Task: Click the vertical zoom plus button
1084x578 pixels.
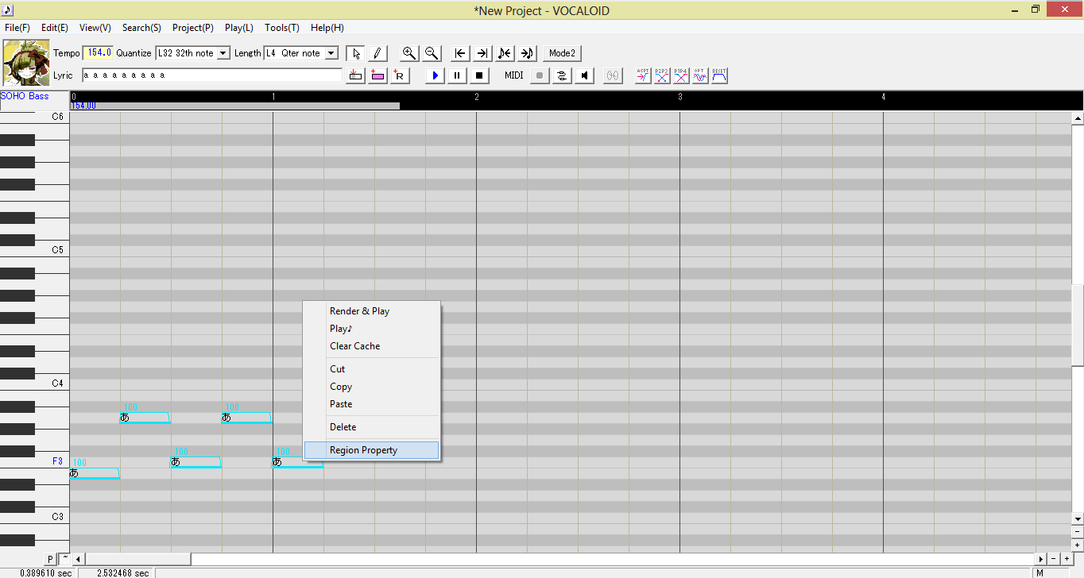Action: pos(1078,545)
